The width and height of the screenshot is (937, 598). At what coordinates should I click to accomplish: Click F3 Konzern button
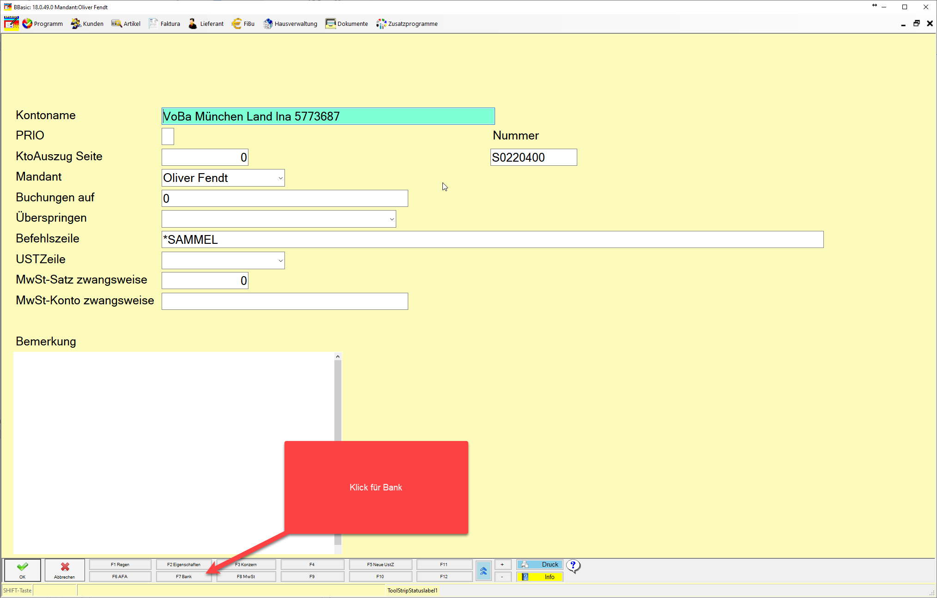(x=246, y=564)
